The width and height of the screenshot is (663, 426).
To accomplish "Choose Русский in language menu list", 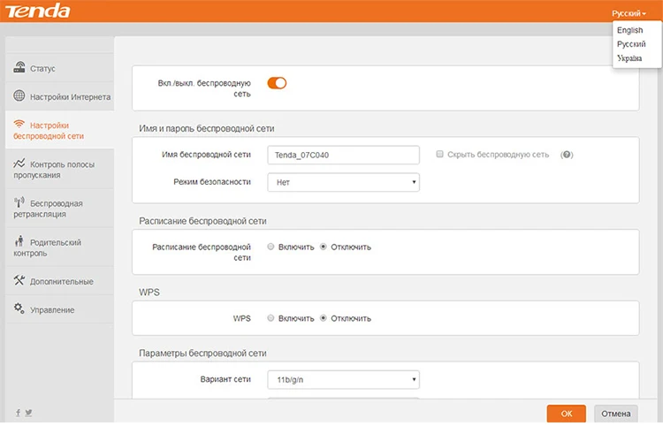I will tap(631, 44).
